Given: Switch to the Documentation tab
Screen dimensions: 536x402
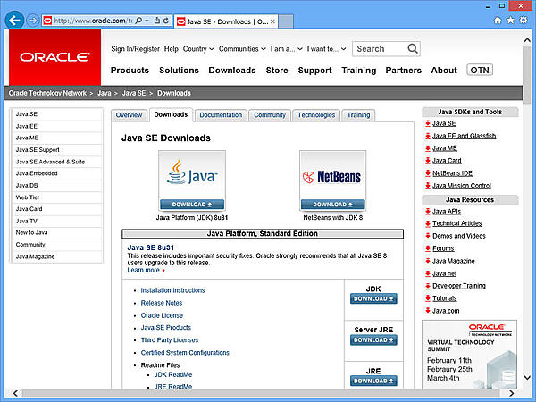Looking at the screenshot, I should click(221, 115).
